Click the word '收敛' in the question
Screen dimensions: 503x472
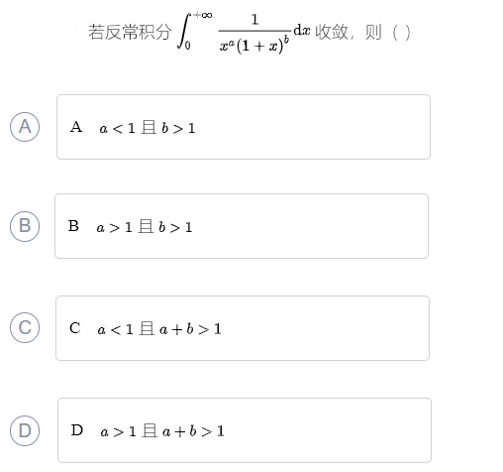(332, 32)
